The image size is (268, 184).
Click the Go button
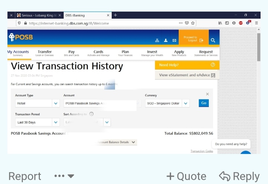(204, 103)
